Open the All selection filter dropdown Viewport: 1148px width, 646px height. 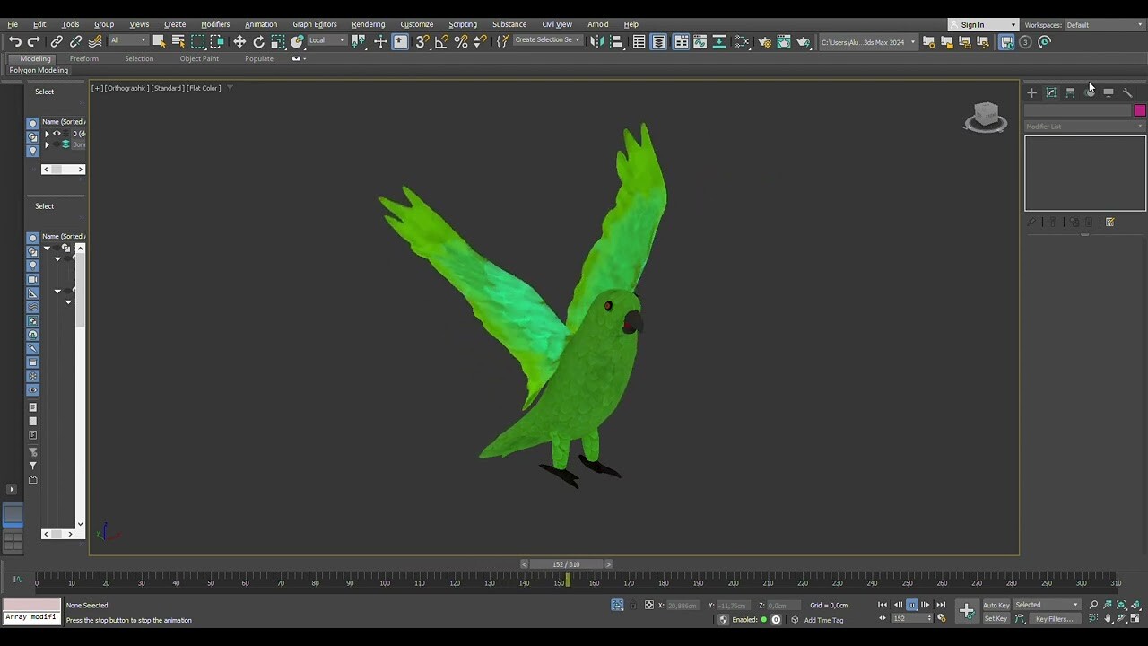click(126, 40)
